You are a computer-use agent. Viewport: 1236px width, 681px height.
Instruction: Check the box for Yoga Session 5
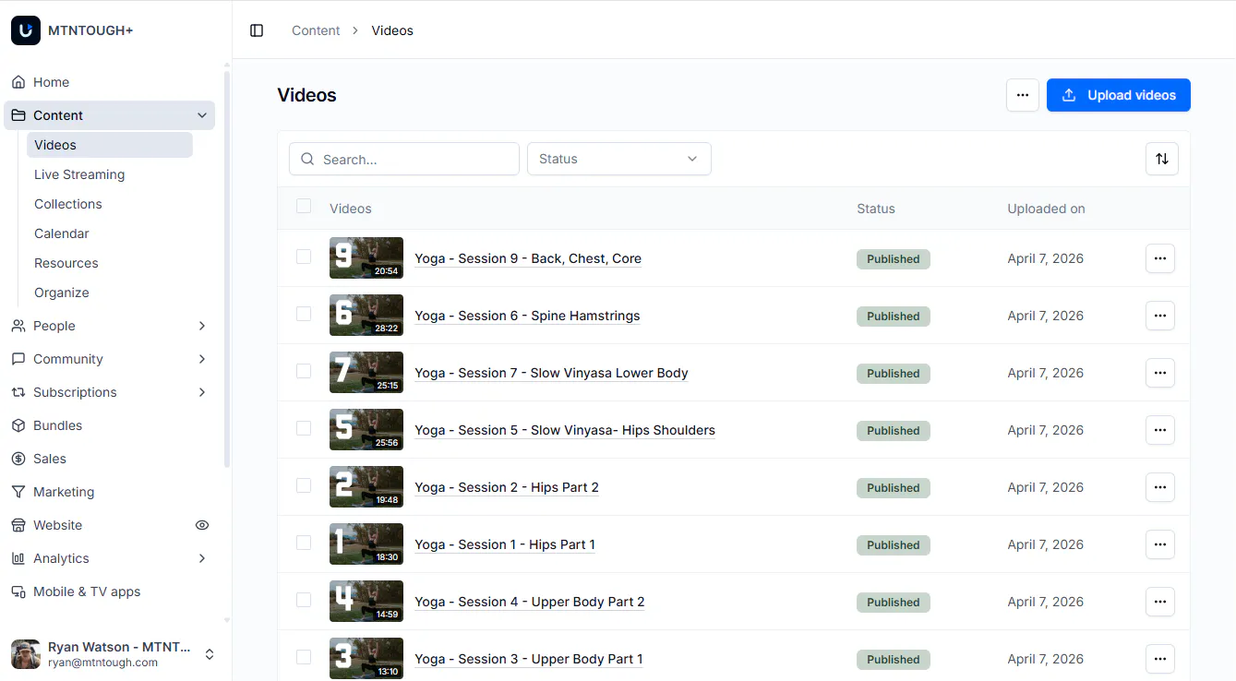304,428
